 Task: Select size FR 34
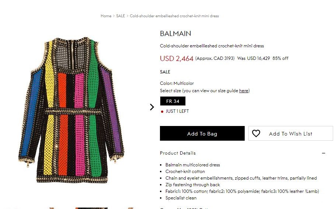tap(173, 101)
